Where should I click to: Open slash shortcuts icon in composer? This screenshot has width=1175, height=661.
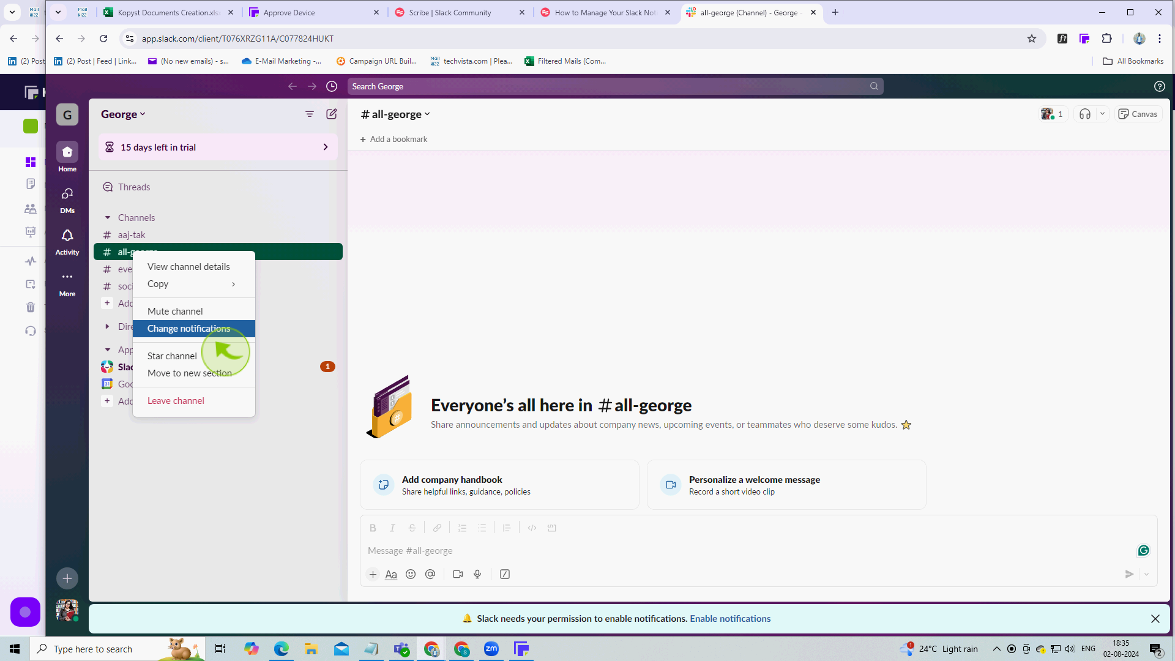coord(505,574)
